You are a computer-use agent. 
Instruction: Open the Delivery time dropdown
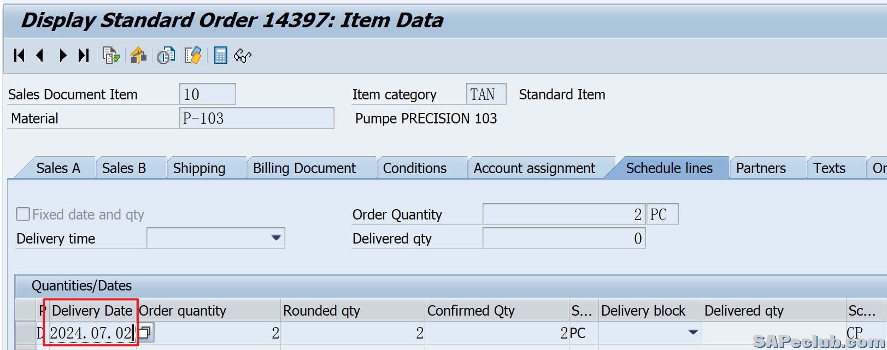(x=276, y=238)
